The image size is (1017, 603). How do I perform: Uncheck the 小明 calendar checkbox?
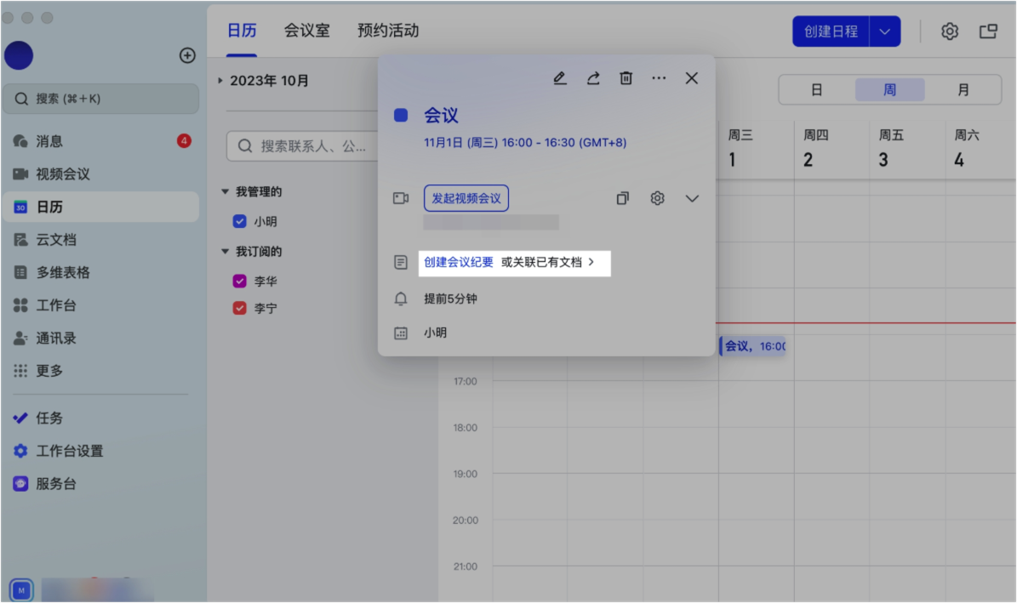240,221
